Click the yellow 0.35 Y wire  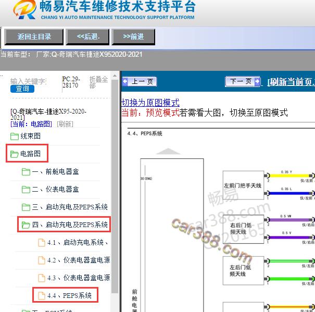[290, 176]
